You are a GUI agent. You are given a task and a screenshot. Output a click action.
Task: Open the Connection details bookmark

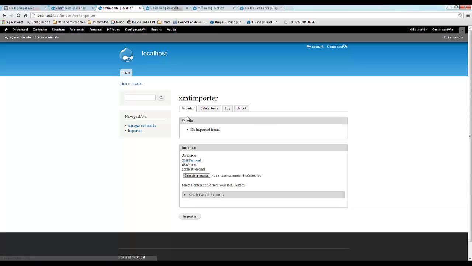coord(190,22)
